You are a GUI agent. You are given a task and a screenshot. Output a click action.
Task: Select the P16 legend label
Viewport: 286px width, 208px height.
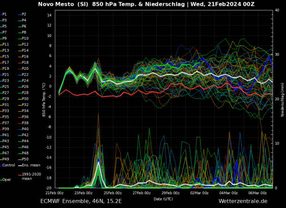point(25,57)
